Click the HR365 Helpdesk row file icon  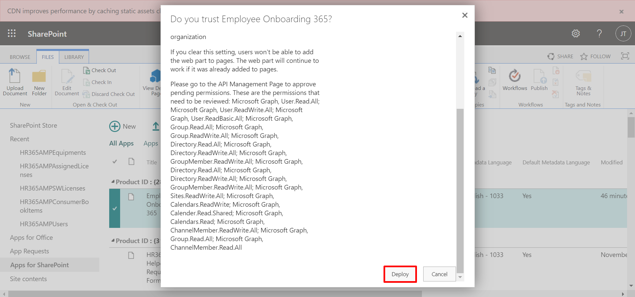(131, 255)
